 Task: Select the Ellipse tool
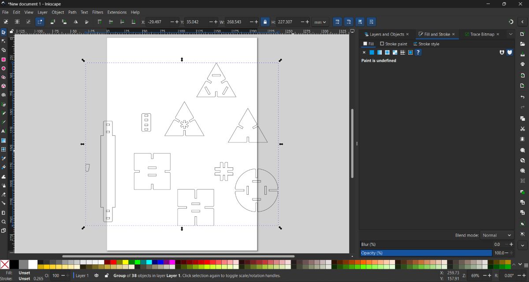point(4,69)
